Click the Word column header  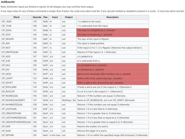(16, 17)
